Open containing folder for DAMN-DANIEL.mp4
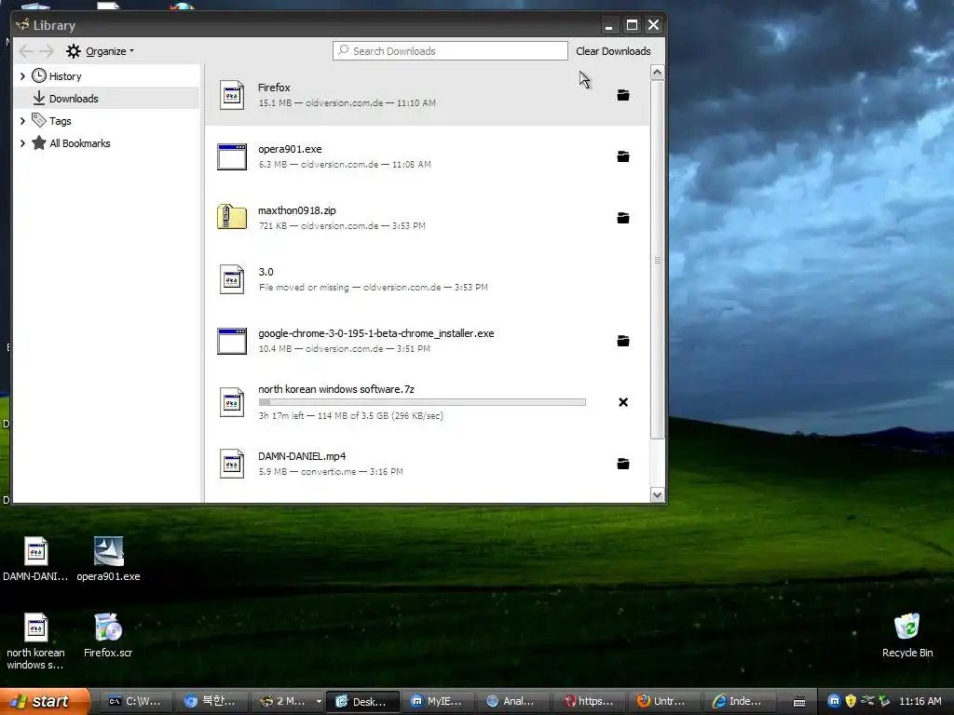The height and width of the screenshot is (715, 954). tap(623, 464)
